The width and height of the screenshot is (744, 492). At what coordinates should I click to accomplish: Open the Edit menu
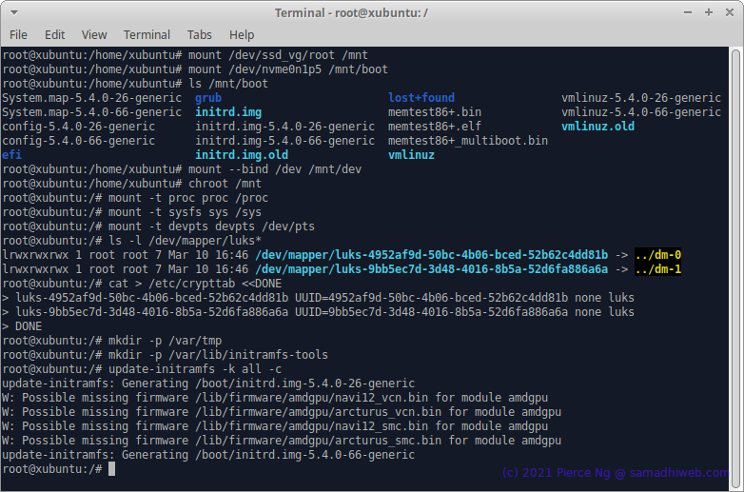[54, 34]
